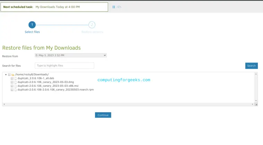The width and height of the screenshot is (263, 145).
Task: Click the pause icon beside scheduled task
Action: (x=114, y=7)
